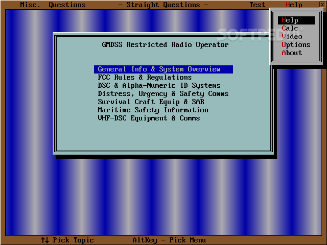This screenshot has width=327, height=245.
Task: Select General Info & System Overview topic
Action: [163, 69]
